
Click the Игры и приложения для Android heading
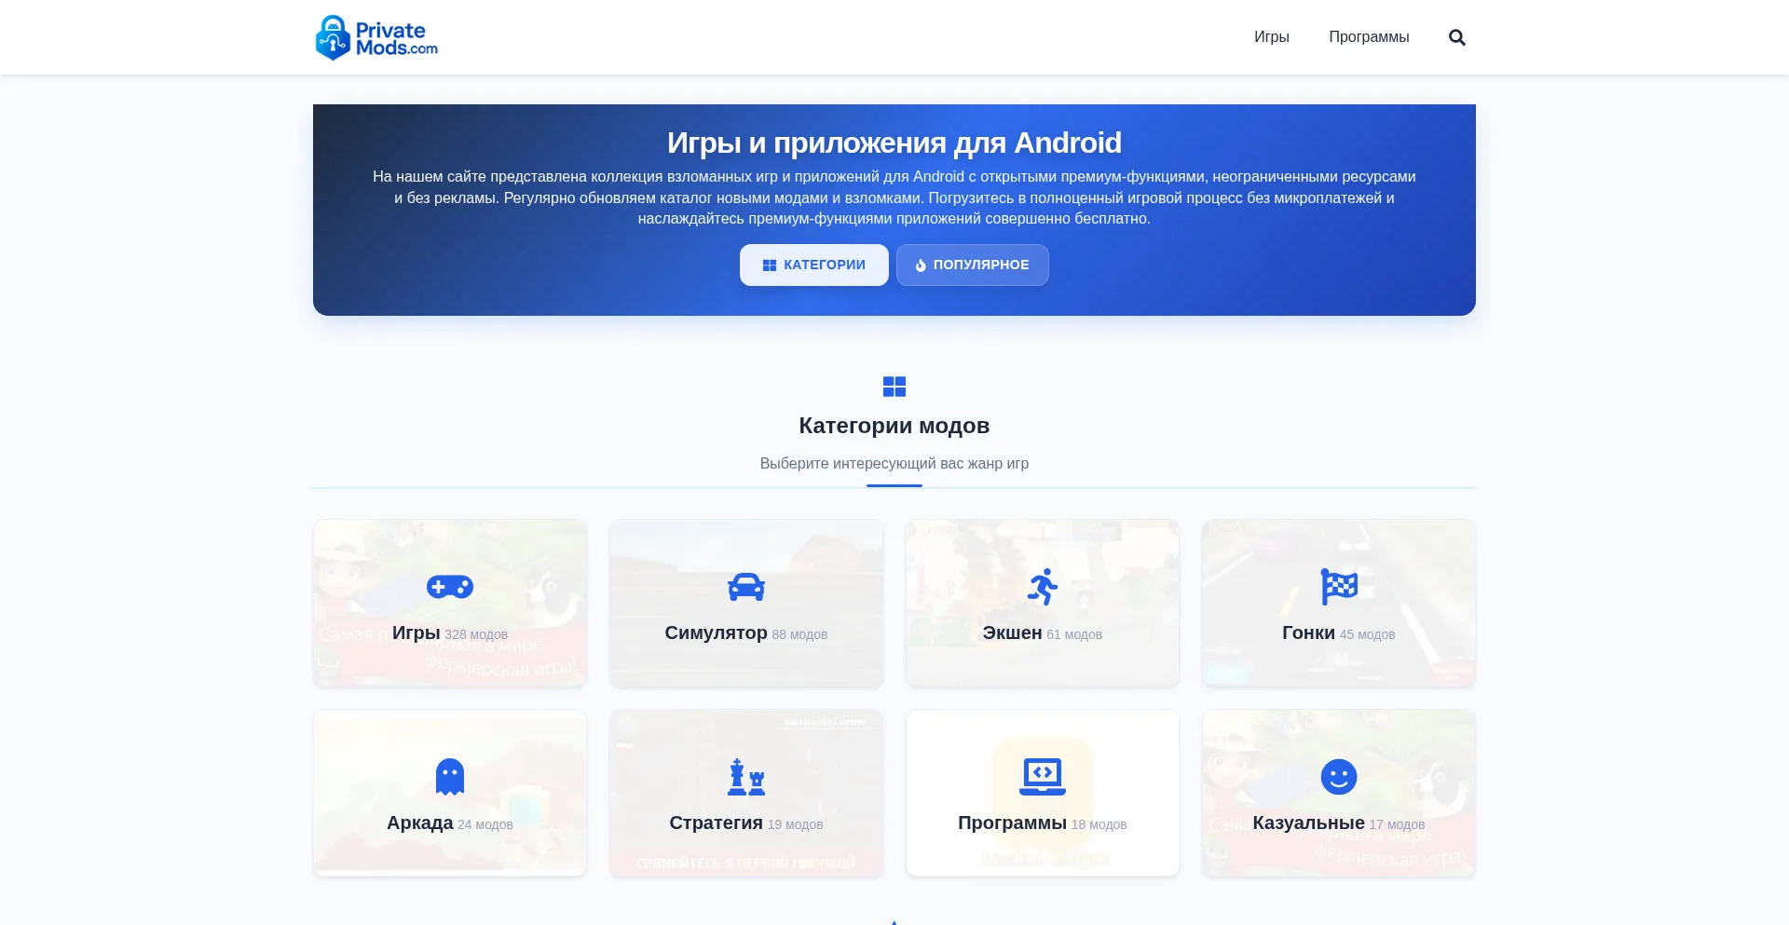pos(894,143)
